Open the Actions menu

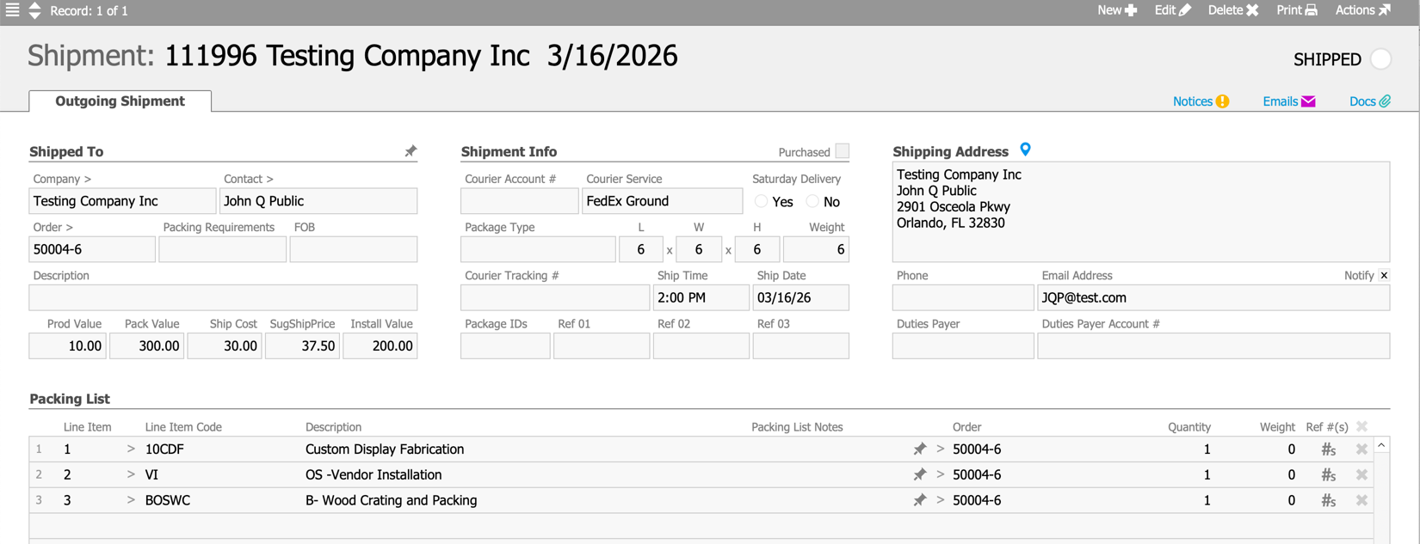(x=1362, y=10)
